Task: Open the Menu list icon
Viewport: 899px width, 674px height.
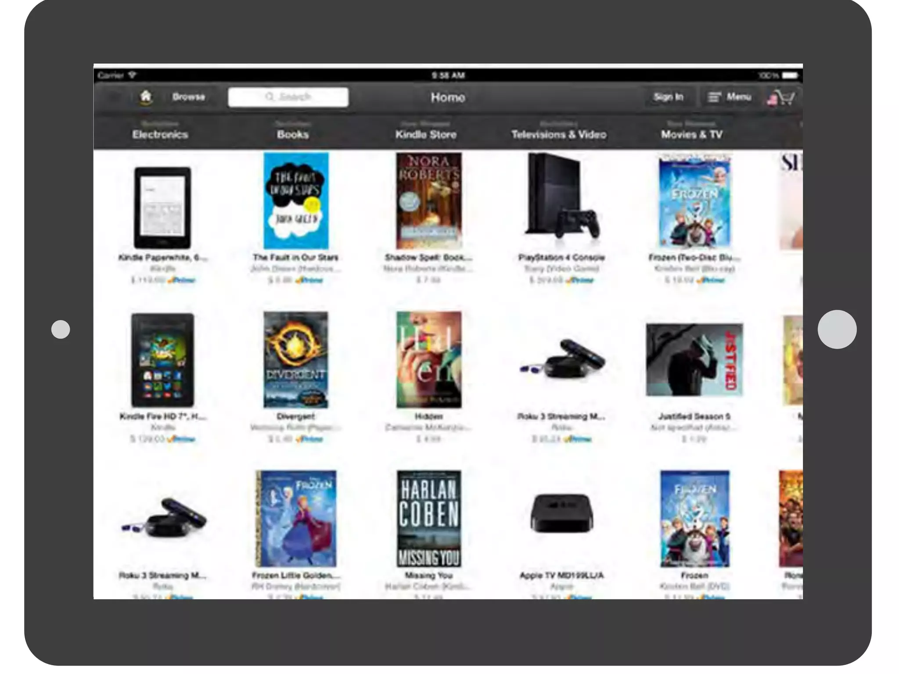Action: (714, 97)
